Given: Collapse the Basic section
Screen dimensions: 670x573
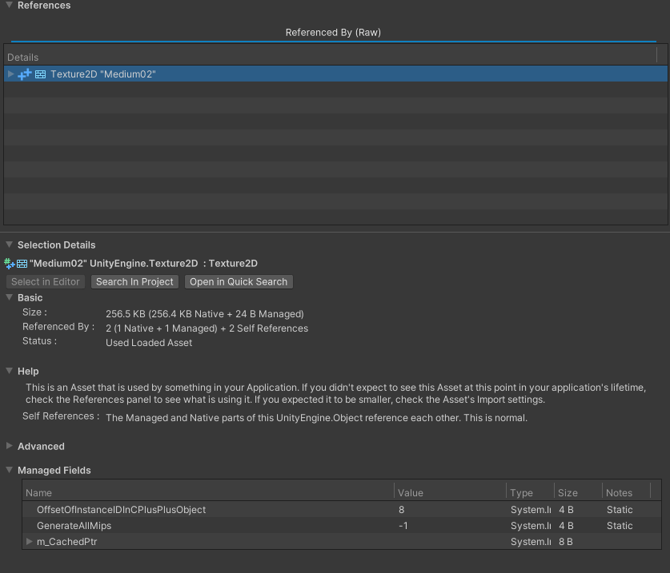Looking at the screenshot, I should [8, 297].
